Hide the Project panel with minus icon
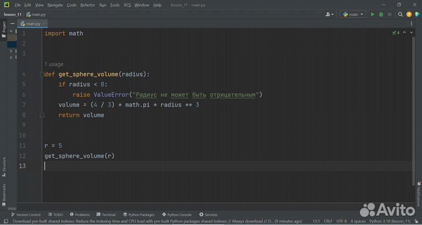Viewport: 422px width, 225px height. click(12, 23)
